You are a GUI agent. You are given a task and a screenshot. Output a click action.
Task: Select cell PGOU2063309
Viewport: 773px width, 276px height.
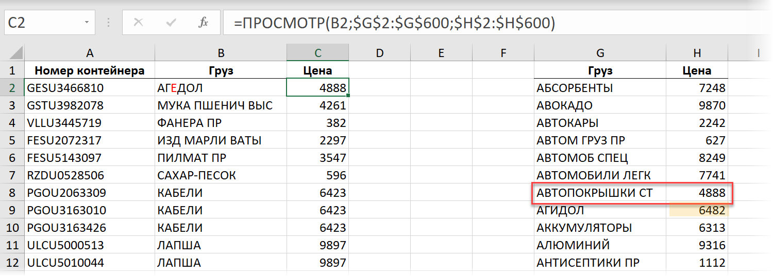click(x=90, y=193)
